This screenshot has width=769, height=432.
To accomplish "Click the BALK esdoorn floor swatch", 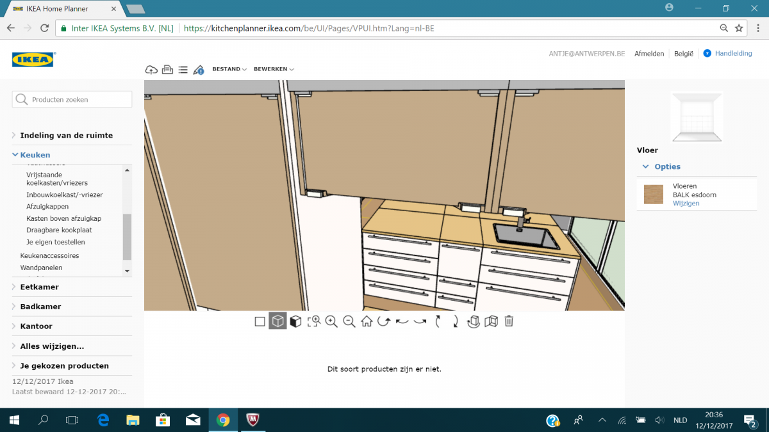I will tap(654, 194).
